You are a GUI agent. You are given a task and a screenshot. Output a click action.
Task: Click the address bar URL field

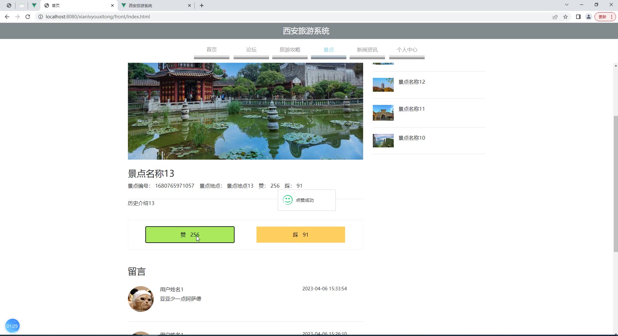click(x=293, y=17)
